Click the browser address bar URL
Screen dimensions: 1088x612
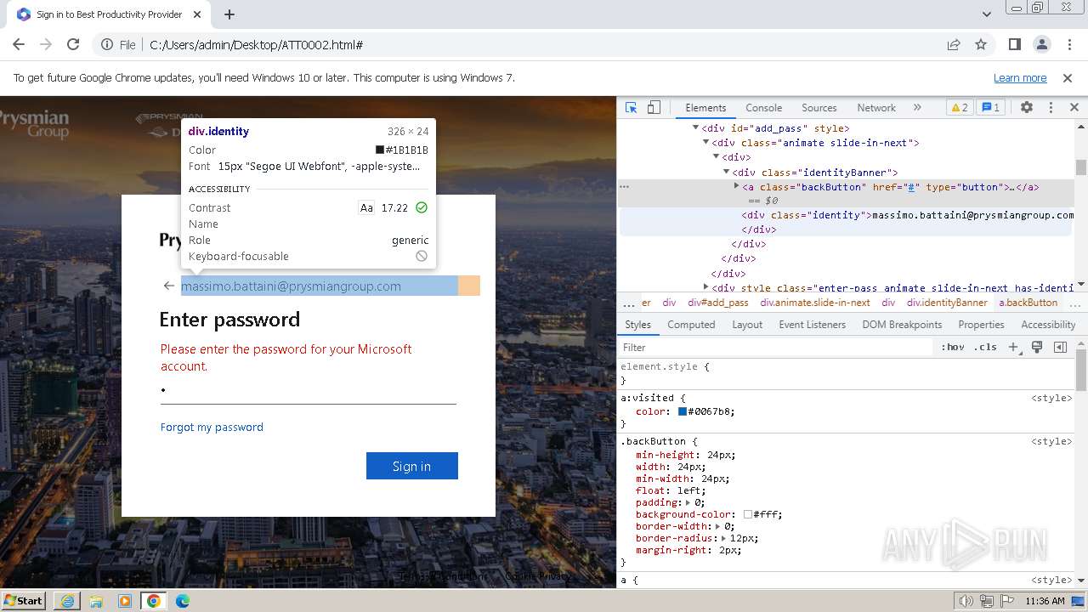coord(257,45)
